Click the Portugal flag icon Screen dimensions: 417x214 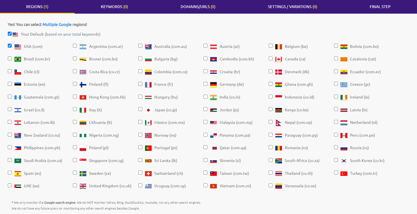coord(148,148)
